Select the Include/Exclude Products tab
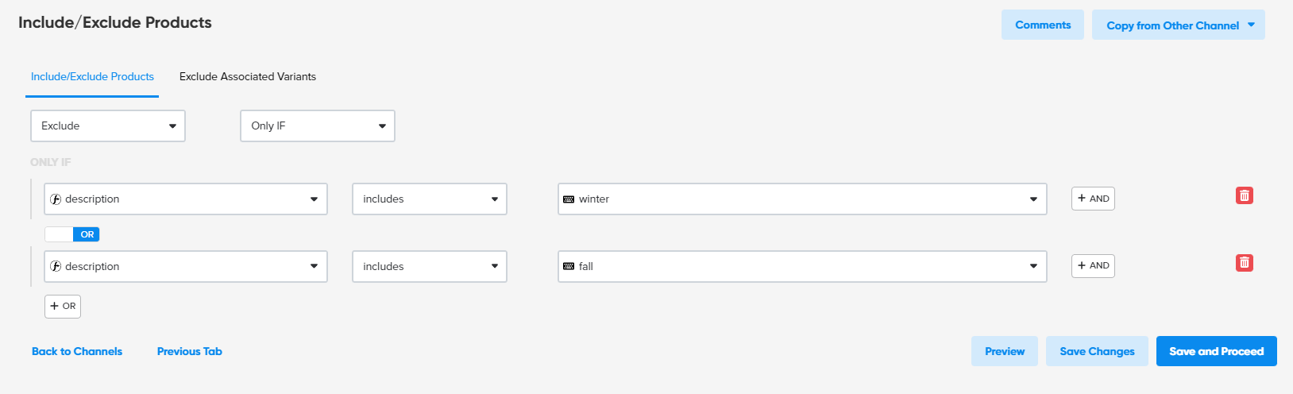 pos(92,76)
